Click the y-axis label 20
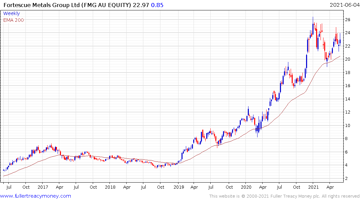This screenshot has width=360, height=201. click(348, 59)
